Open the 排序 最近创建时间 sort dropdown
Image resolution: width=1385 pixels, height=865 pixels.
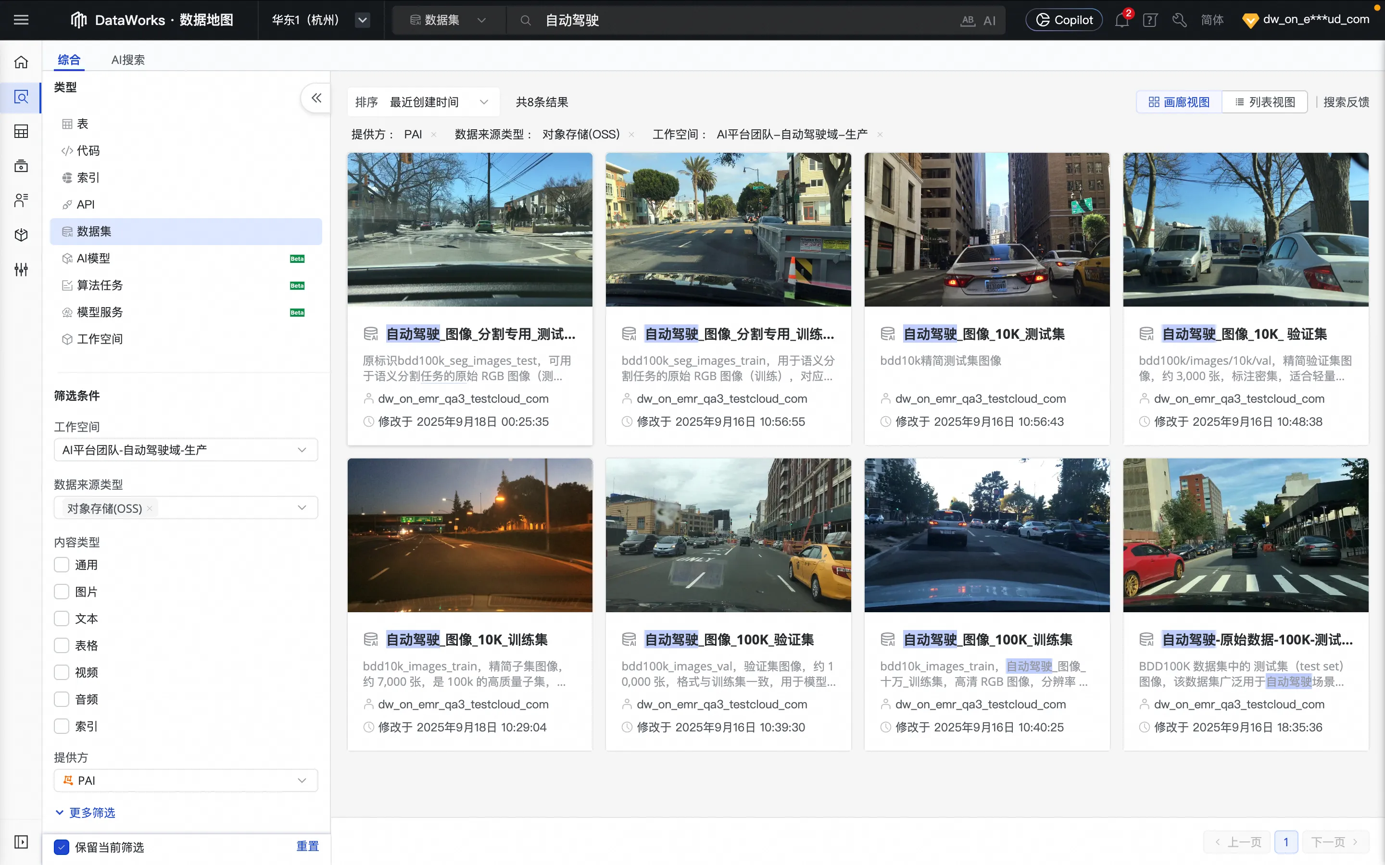click(x=424, y=102)
